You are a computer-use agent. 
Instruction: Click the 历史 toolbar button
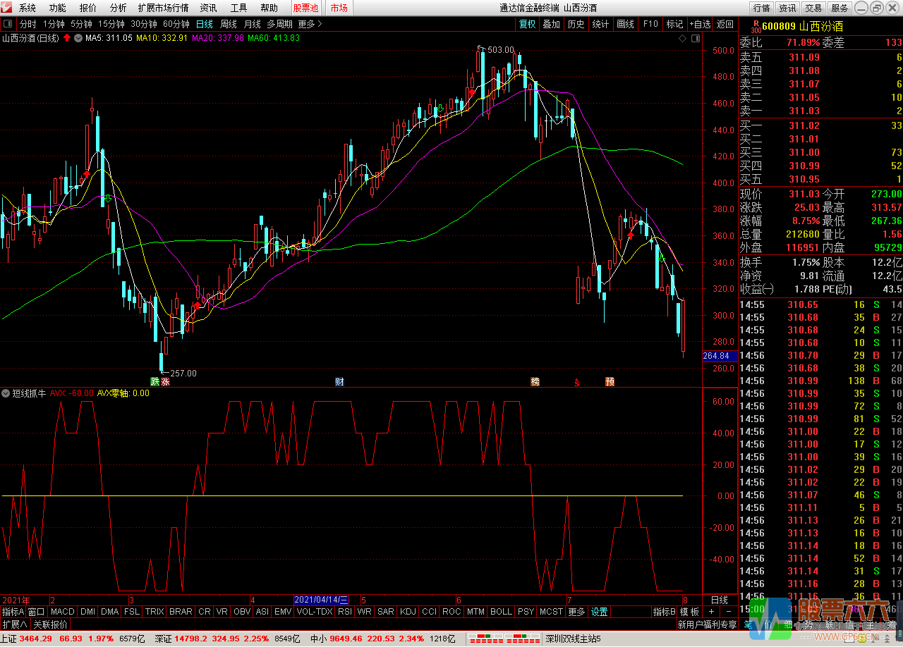pyautogui.click(x=576, y=24)
